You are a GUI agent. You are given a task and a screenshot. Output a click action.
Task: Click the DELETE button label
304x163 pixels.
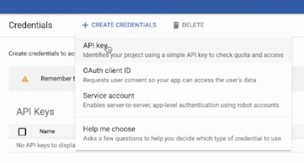[x=193, y=25]
